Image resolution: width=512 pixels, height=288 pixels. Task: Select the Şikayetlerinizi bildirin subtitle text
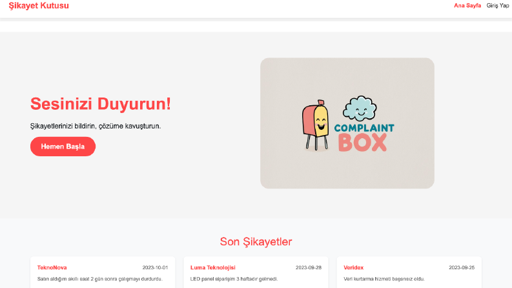(x=96, y=126)
